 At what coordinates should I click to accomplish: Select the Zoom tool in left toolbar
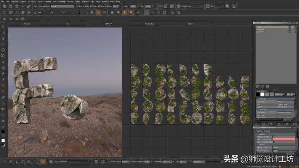3,44
